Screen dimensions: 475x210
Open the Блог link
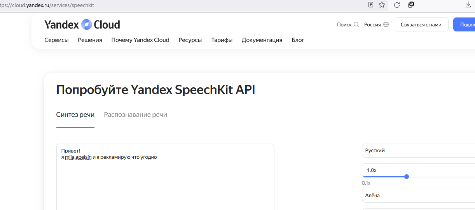[298, 40]
